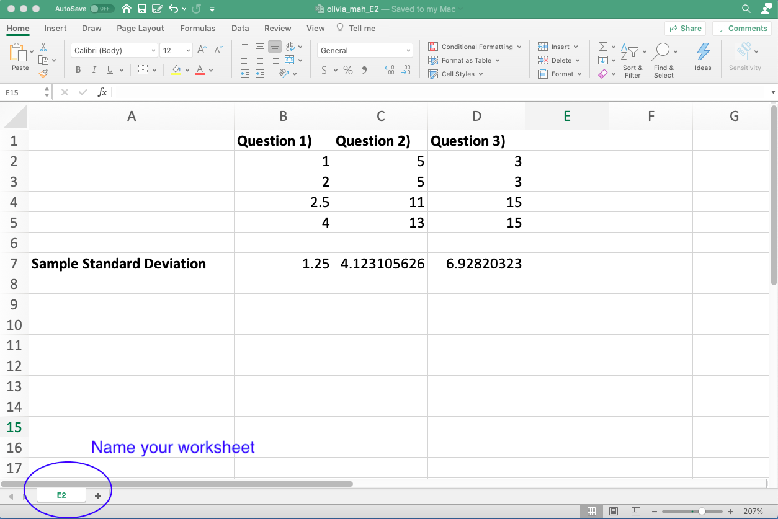Click the Increase Decimal icon

(x=390, y=70)
